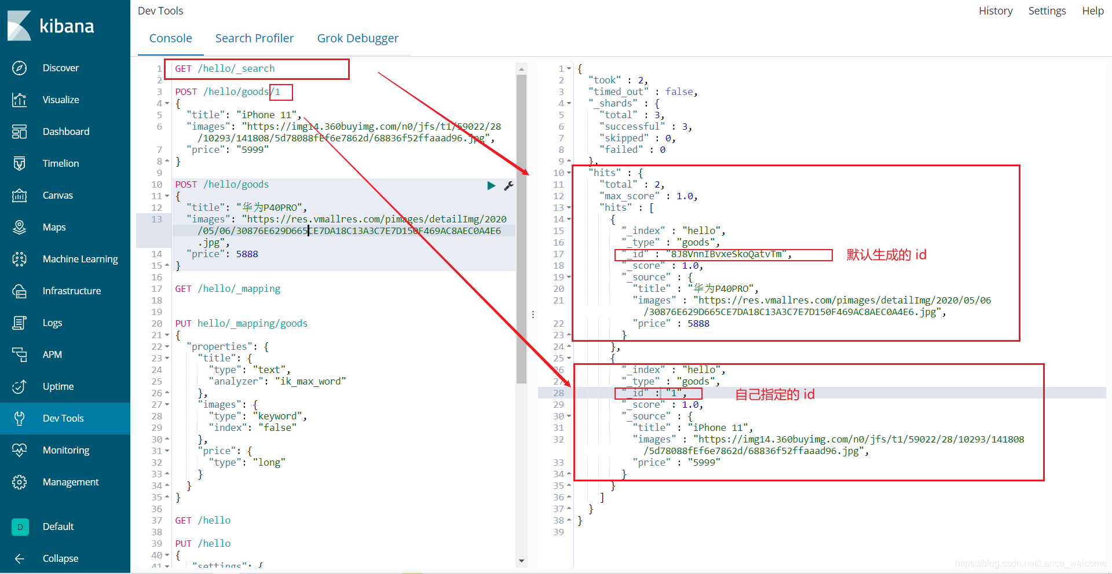Switch to the Search Profiler tab
This screenshot has height=574, width=1112.
point(254,38)
